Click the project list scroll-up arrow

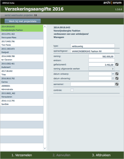(45, 26)
